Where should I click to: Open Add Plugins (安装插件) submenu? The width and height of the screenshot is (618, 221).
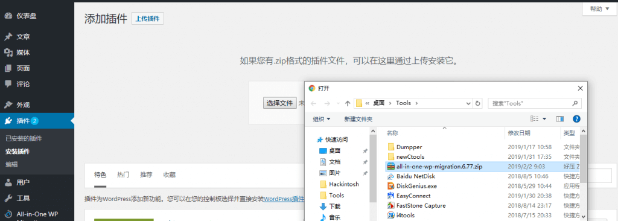18,151
